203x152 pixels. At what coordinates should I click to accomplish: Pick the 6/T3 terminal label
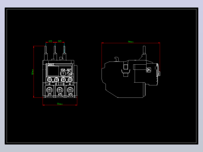pos(70,94)
